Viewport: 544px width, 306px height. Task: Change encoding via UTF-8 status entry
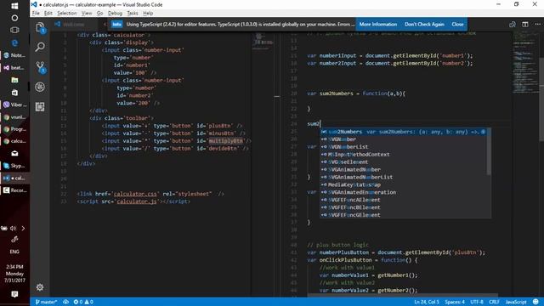tap(477, 302)
